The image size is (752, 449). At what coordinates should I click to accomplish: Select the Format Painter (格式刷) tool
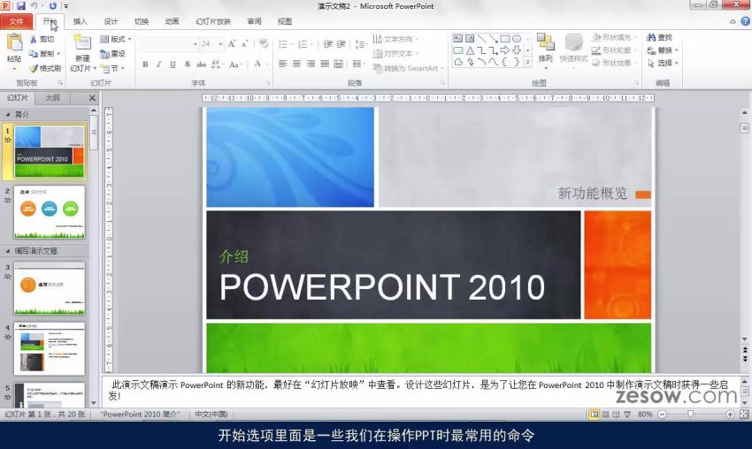click(44, 68)
